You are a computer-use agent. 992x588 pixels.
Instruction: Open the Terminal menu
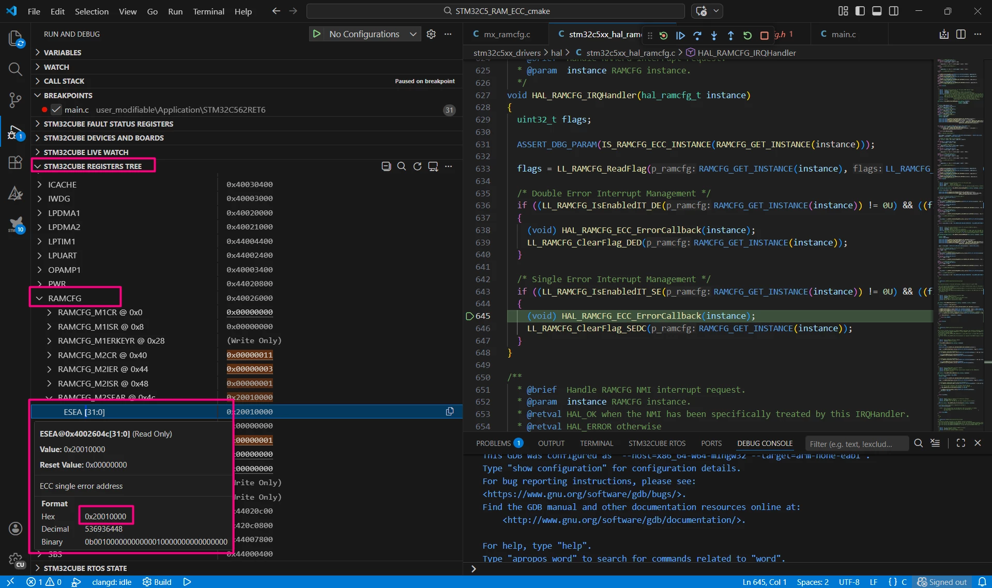[208, 11]
